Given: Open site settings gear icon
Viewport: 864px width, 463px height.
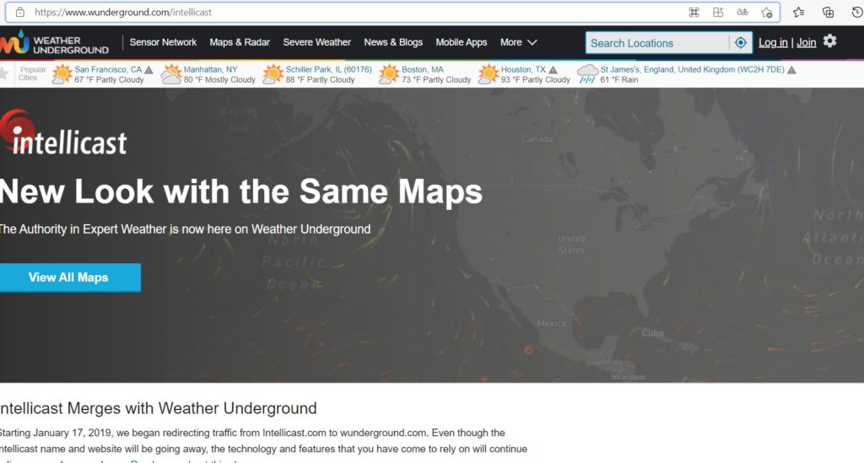Looking at the screenshot, I should click(x=830, y=41).
